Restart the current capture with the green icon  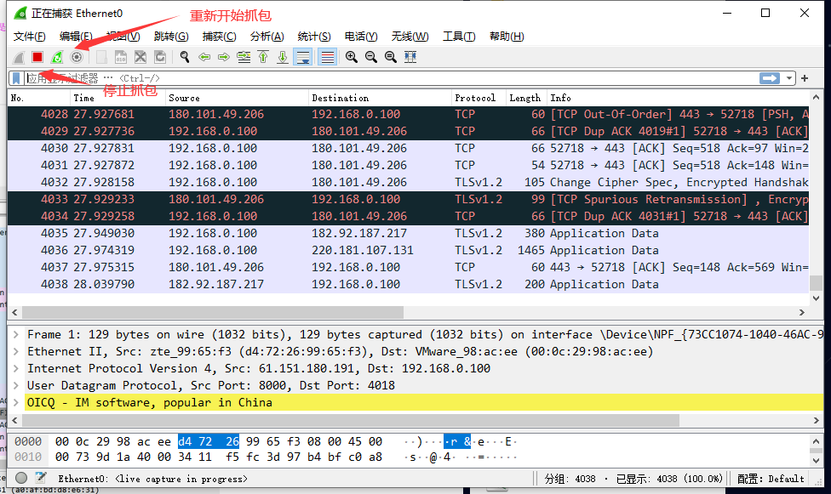(57, 57)
